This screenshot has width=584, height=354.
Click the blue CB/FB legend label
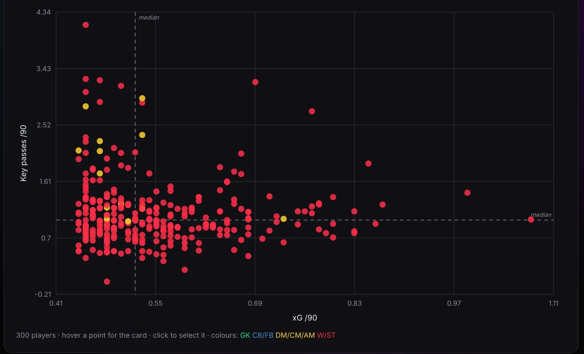click(x=263, y=335)
